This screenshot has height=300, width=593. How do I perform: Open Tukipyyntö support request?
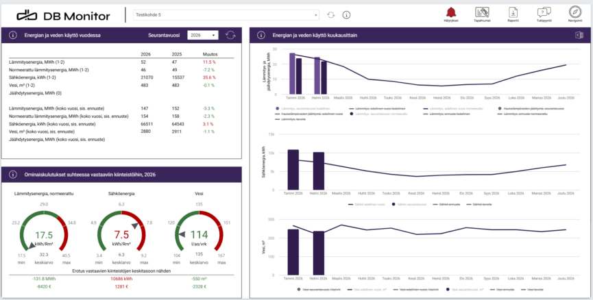(x=544, y=12)
